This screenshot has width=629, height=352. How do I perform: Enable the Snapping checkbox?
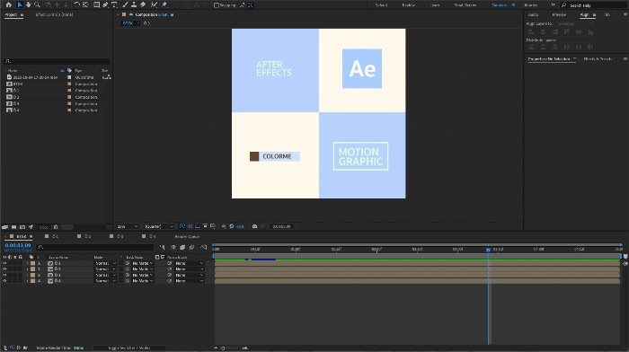pos(217,5)
